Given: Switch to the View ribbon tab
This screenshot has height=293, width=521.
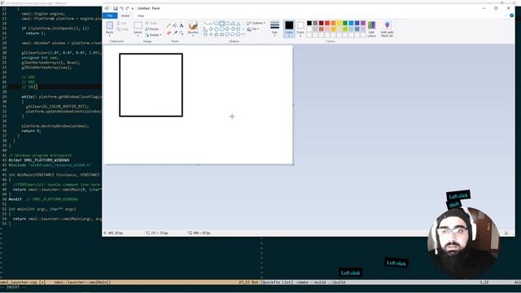Looking at the screenshot, I should tap(141, 15).
